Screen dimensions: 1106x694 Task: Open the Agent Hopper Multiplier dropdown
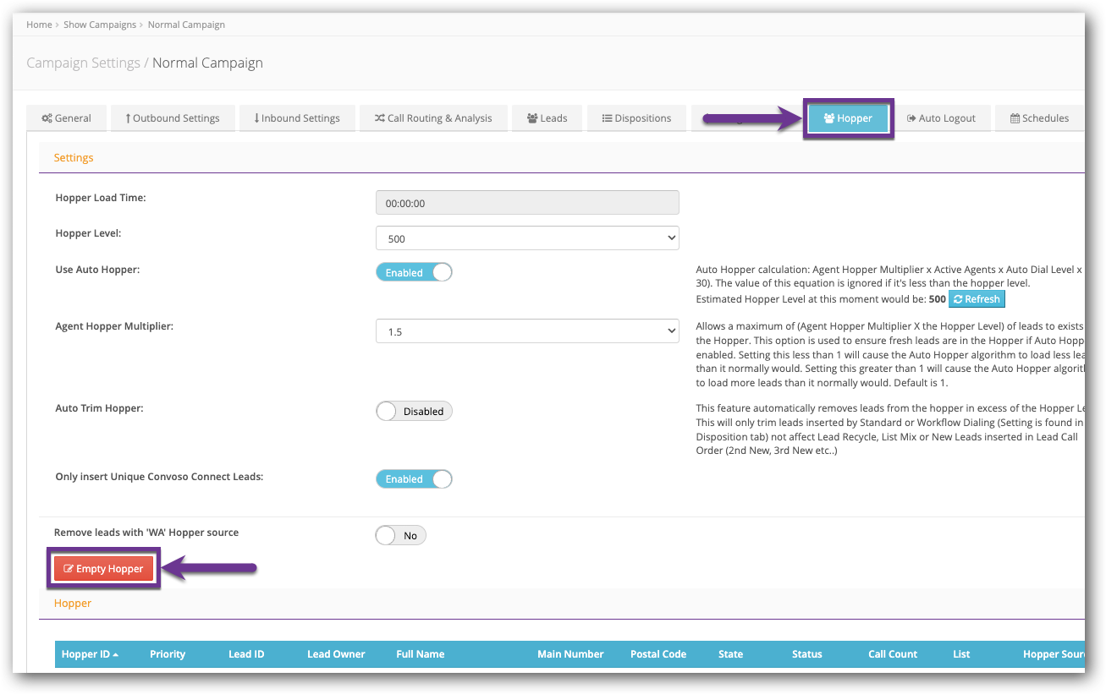click(527, 331)
